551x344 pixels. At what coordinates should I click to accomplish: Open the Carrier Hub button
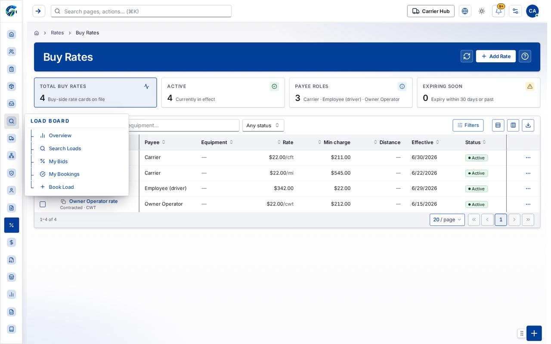[x=431, y=11]
